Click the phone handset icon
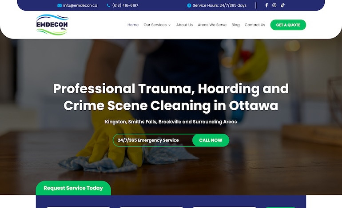 pos(108,6)
